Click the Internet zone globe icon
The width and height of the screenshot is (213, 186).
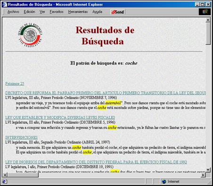[164, 182]
